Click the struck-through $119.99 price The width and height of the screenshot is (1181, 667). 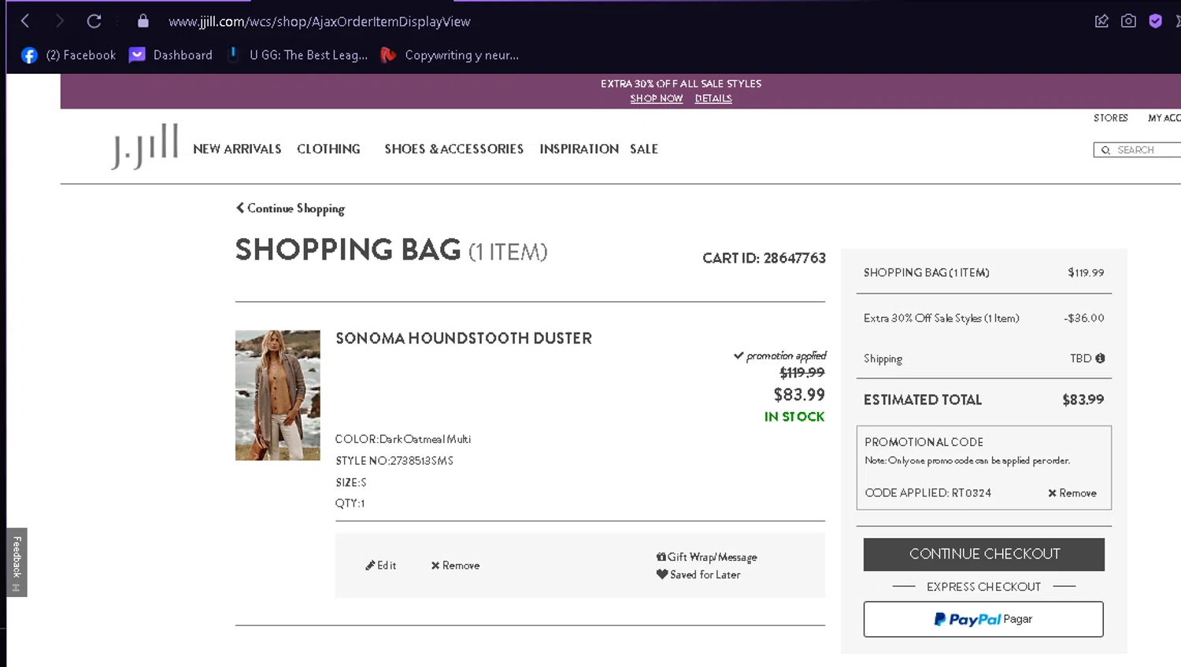(802, 373)
